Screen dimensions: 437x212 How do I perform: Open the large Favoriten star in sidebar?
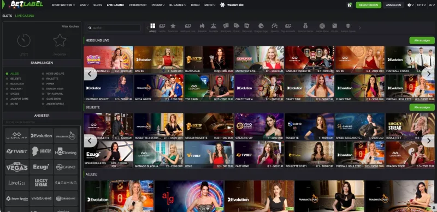[60, 40]
